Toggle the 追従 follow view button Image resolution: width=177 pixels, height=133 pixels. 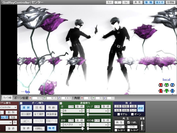click(x=141, y=108)
